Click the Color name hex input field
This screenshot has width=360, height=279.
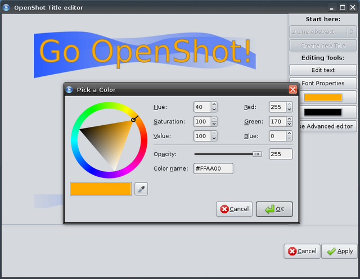coord(213,168)
